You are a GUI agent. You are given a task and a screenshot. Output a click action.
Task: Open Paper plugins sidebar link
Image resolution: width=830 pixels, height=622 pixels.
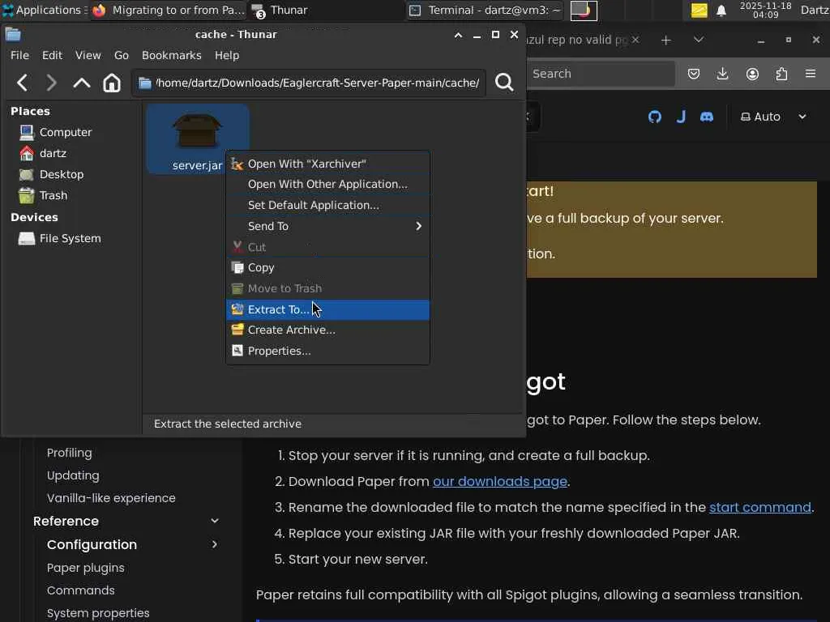[86, 568]
